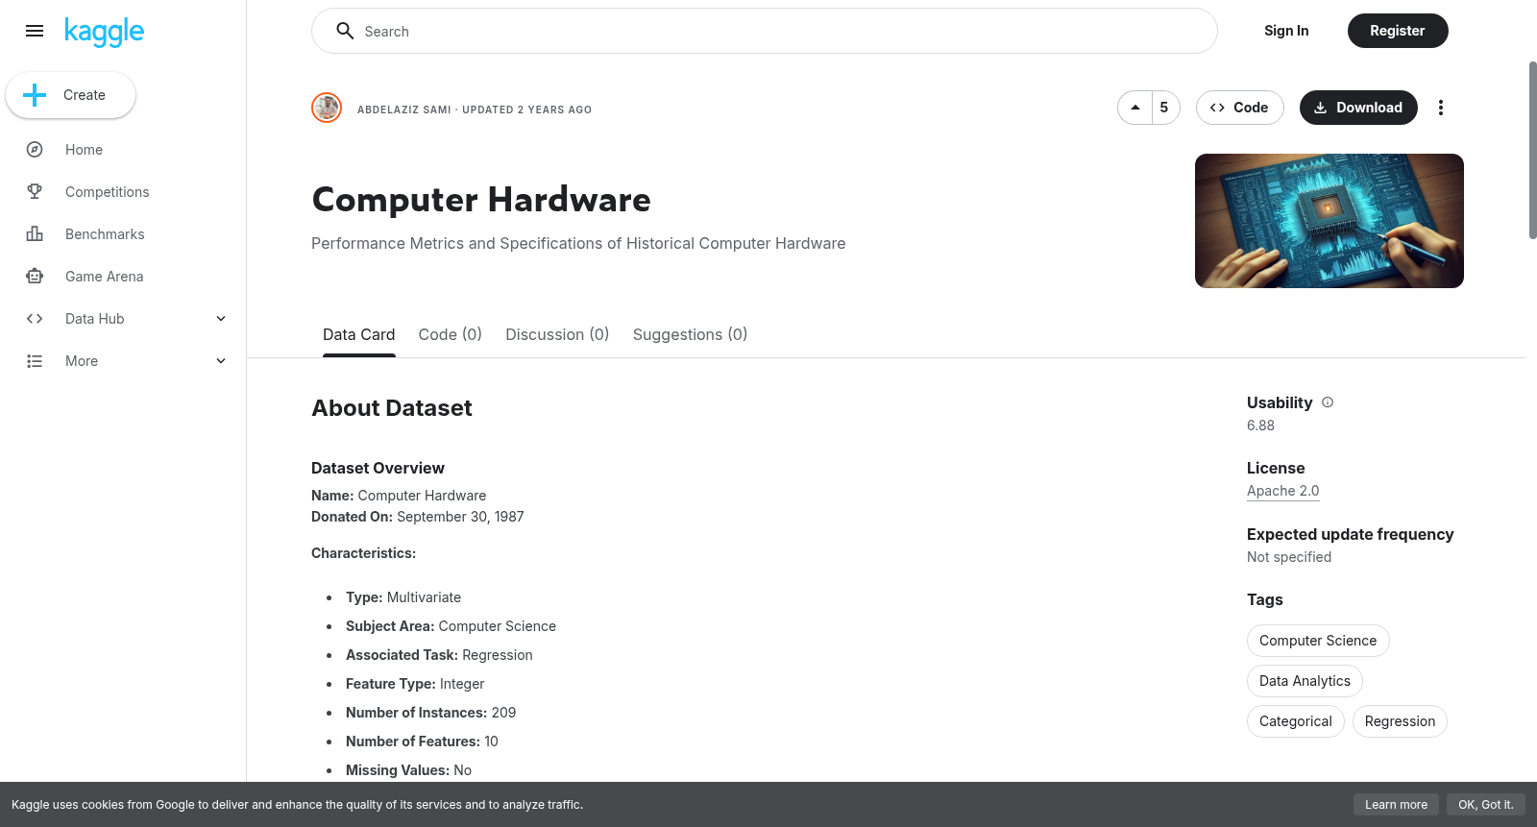
Task: Upvote the dataset with arrow button
Action: tap(1135, 108)
